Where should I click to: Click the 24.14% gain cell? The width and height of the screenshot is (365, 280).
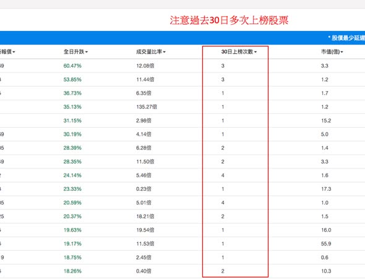(x=72, y=175)
